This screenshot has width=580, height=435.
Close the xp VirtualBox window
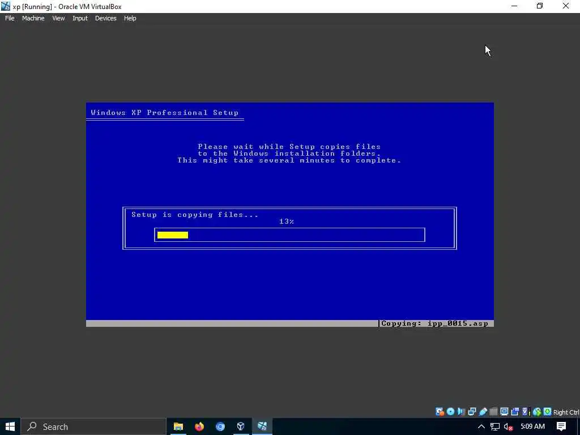(x=566, y=6)
